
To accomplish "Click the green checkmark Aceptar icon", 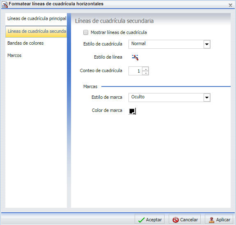I will (141, 220).
